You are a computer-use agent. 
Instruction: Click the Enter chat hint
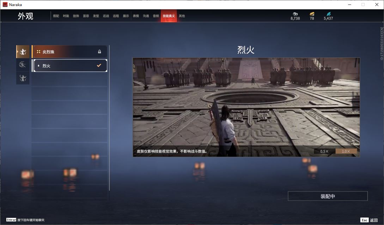[25, 220]
